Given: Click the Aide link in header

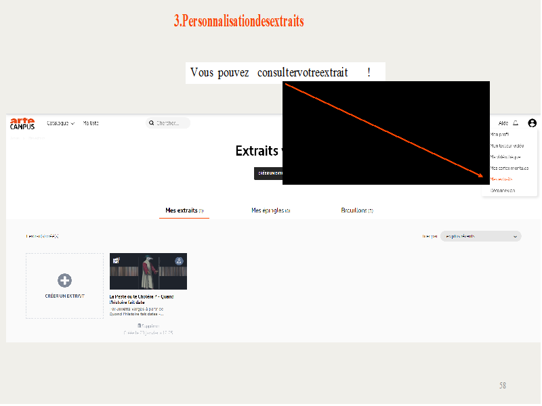Looking at the screenshot, I should pos(503,123).
